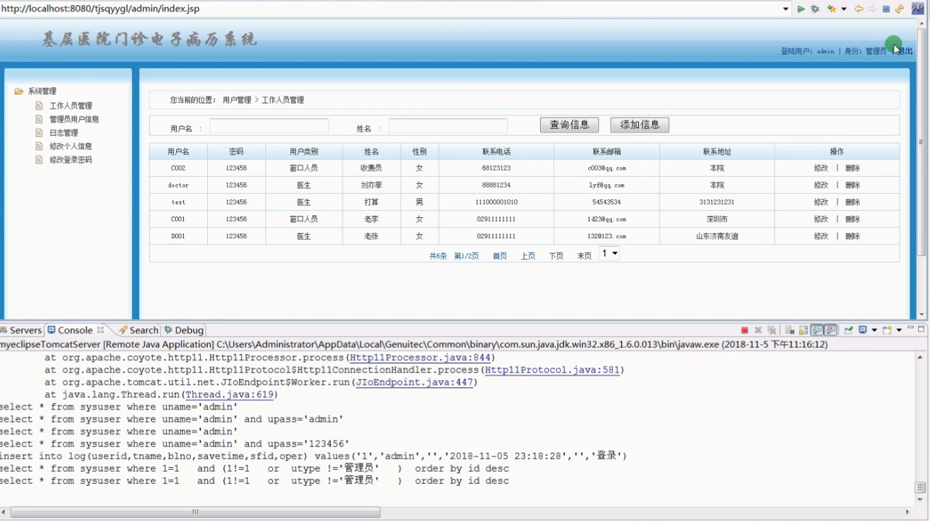Click the Open Console icon

(888, 330)
